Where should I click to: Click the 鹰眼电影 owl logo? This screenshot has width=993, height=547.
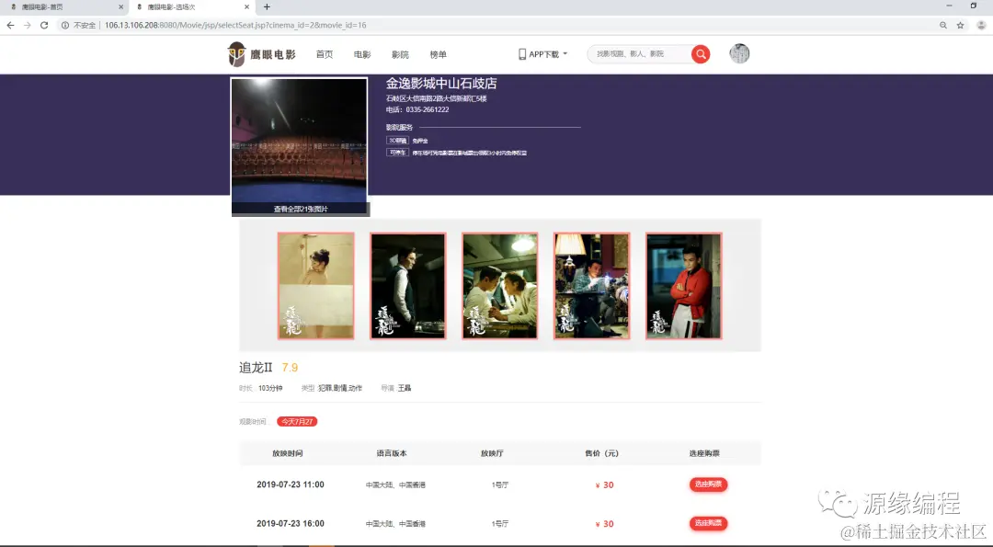261,54
